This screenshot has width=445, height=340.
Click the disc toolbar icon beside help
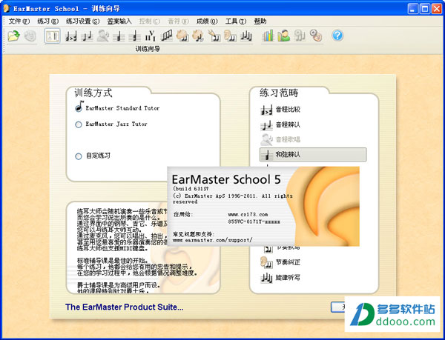[x=316, y=36]
